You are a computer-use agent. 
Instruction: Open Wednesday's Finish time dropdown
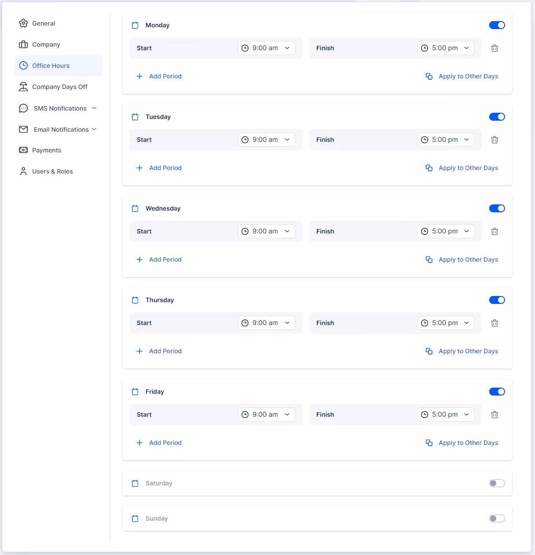pyautogui.click(x=446, y=231)
